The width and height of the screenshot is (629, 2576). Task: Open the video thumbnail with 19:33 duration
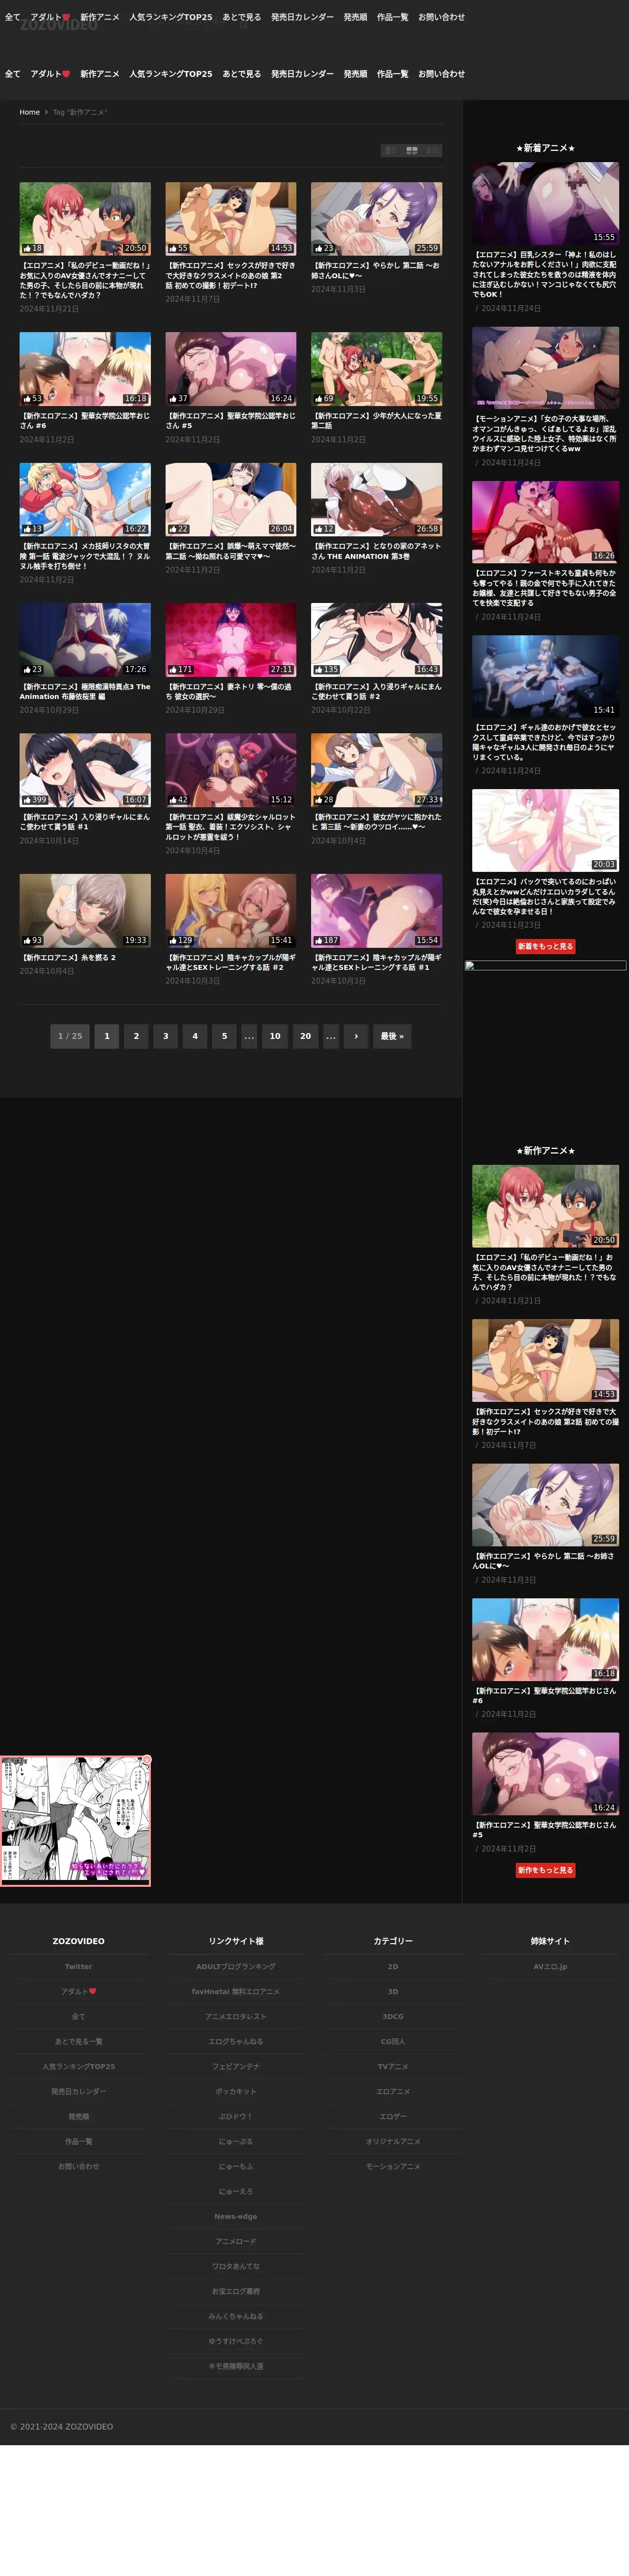click(x=85, y=910)
